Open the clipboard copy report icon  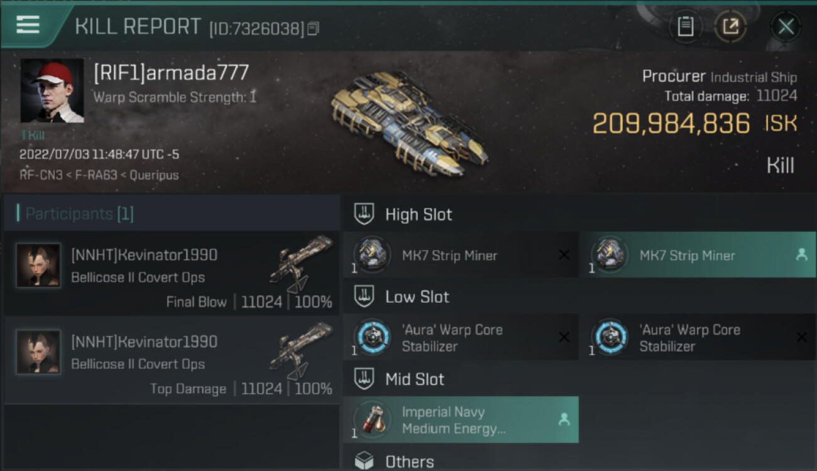[x=685, y=26]
